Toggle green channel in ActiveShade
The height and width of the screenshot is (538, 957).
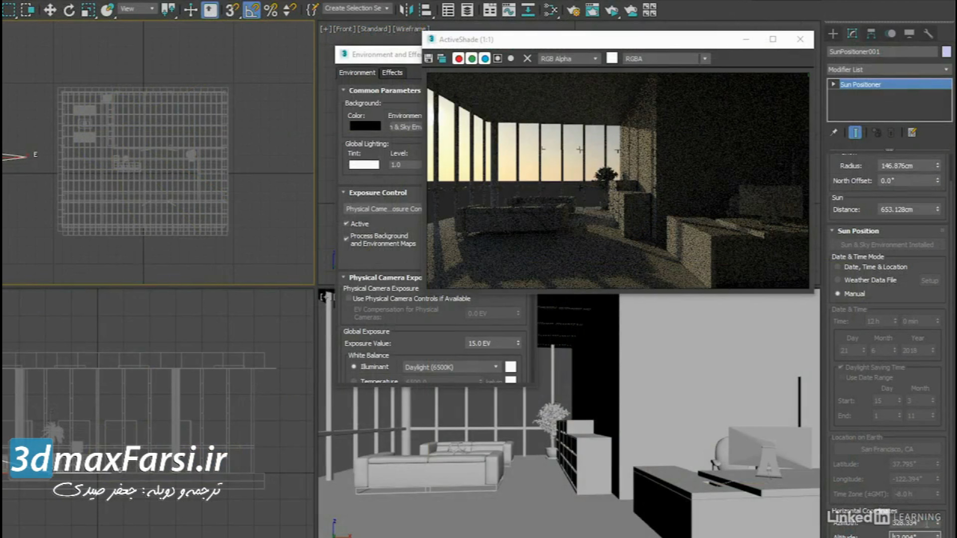click(472, 58)
